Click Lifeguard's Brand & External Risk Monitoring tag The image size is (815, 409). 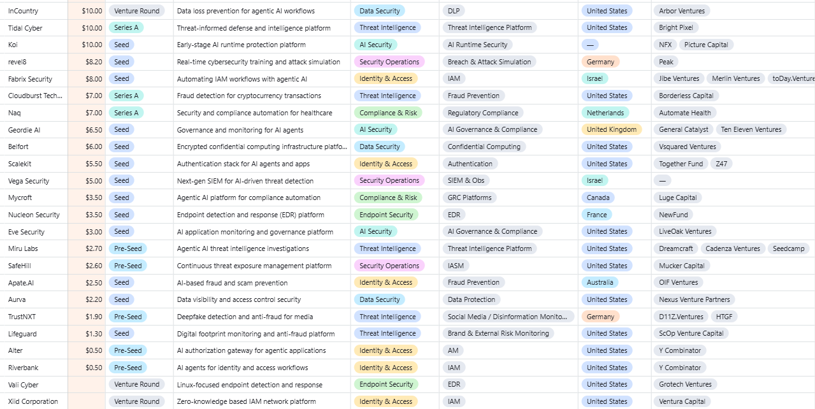[x=498, y=334]
